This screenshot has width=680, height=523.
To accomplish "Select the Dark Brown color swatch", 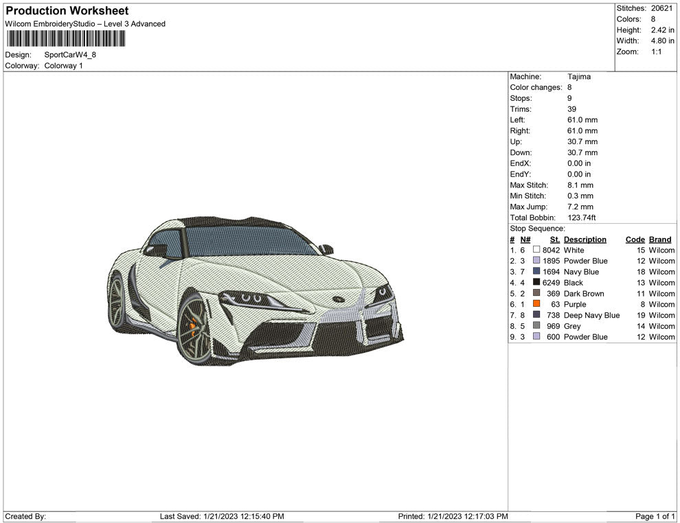I will pos(536,294).
